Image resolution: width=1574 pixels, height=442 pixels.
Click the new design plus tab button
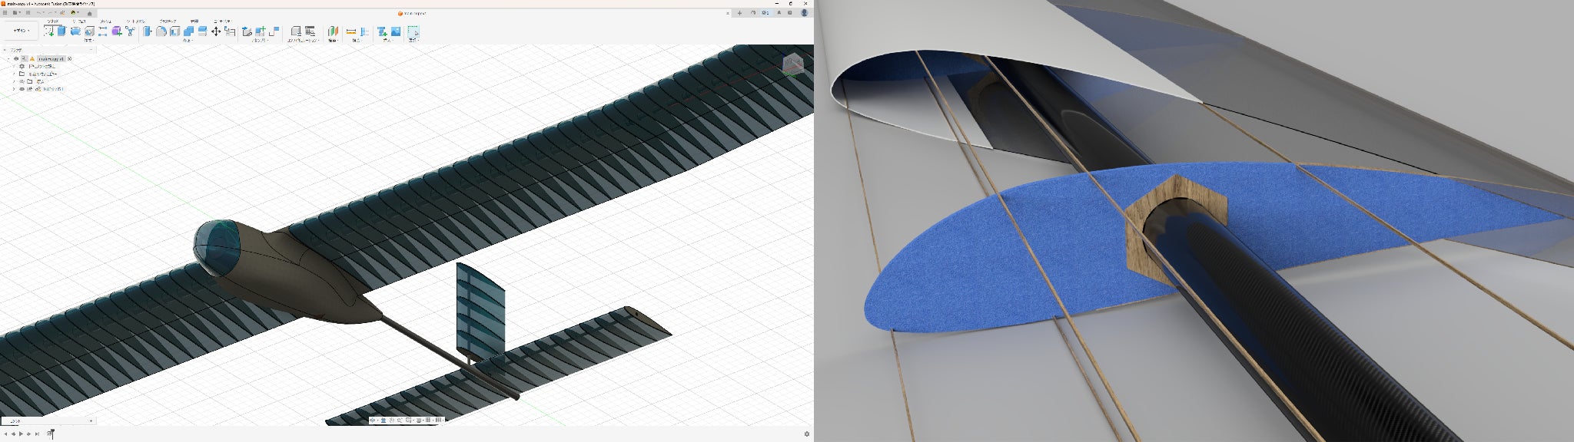[x=739, y=13]
